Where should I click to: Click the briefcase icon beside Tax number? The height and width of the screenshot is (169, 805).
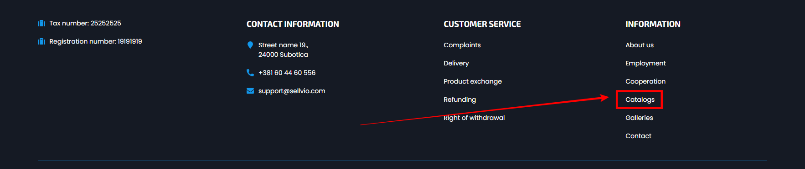tap(41, 23)
